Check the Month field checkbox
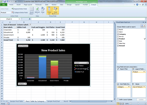The image size is (147, 105). pyautogui.click(x=118, y=30)
